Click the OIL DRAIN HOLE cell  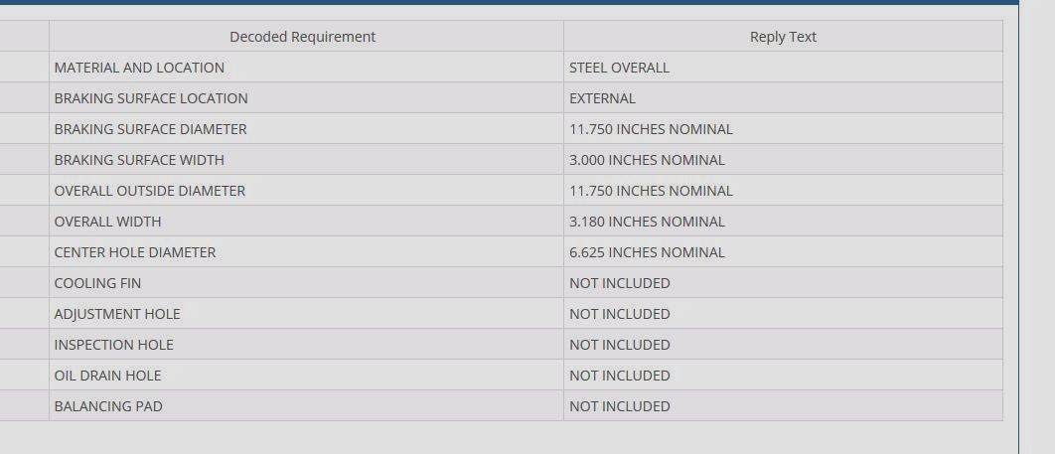tap(107, 376)
